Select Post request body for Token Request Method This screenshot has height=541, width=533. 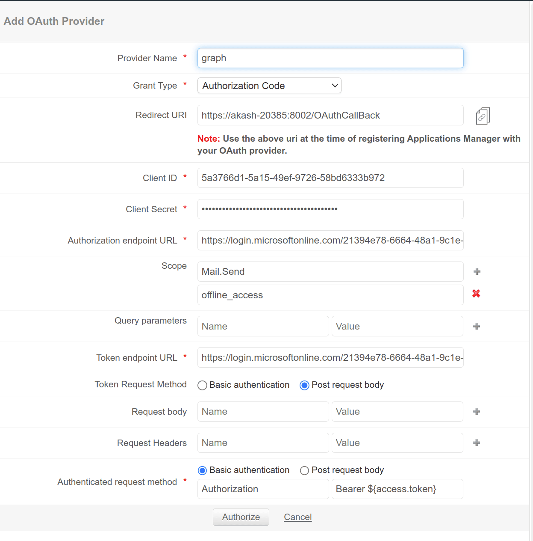coord(304,385)
